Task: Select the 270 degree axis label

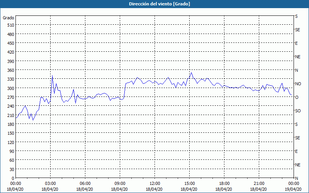Action: point(11,97)
